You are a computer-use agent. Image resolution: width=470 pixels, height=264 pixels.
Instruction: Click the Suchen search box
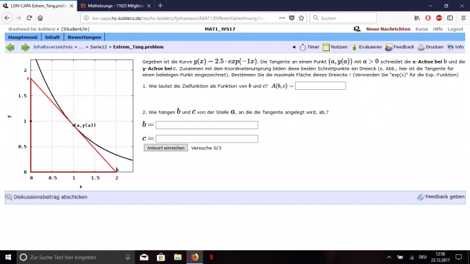(x=343, y=18)
